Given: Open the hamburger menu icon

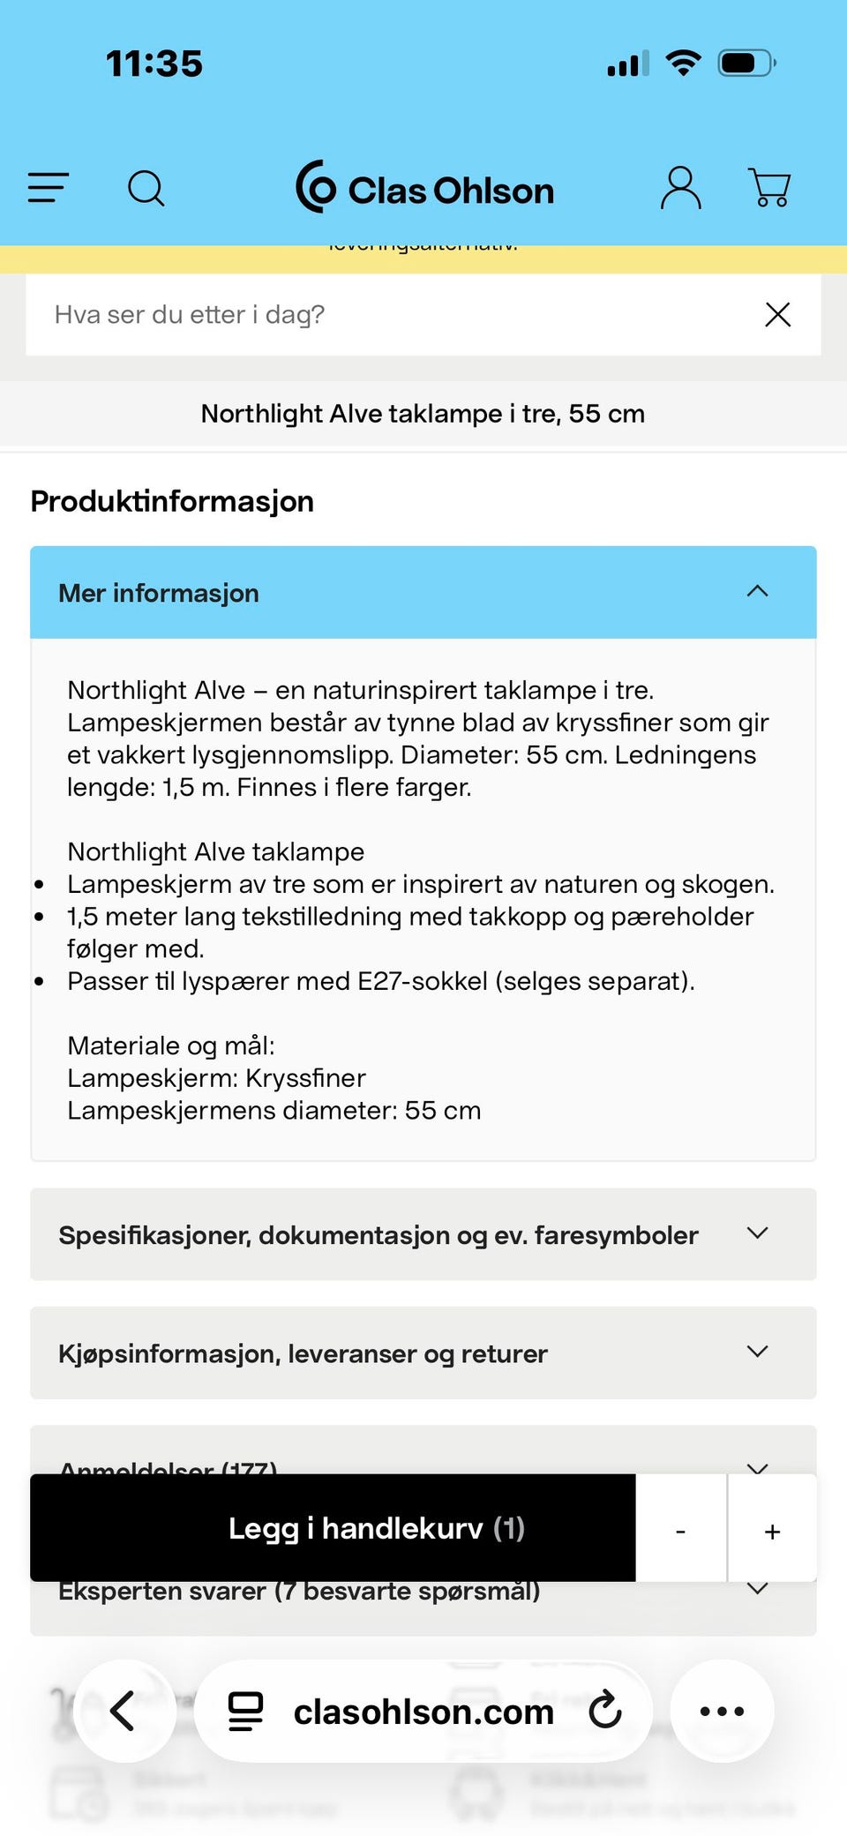Looking at the screenshot, I should coord(49,188).
